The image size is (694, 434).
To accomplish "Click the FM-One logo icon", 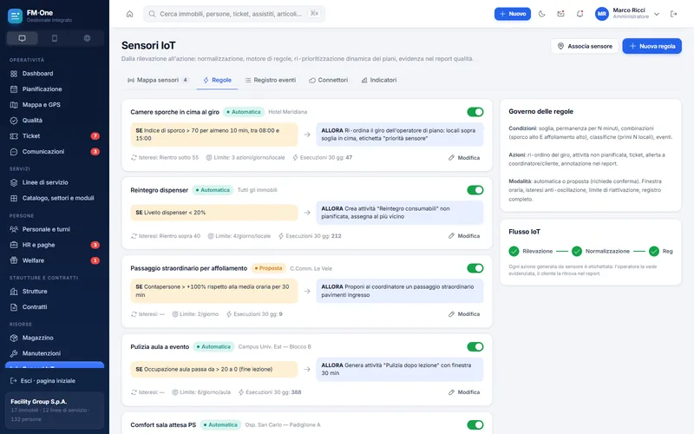I will click(x=15, y=16).
